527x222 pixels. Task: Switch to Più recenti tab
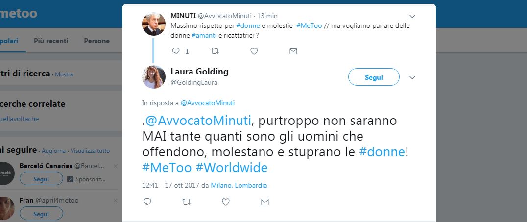[x=51, y=41]
